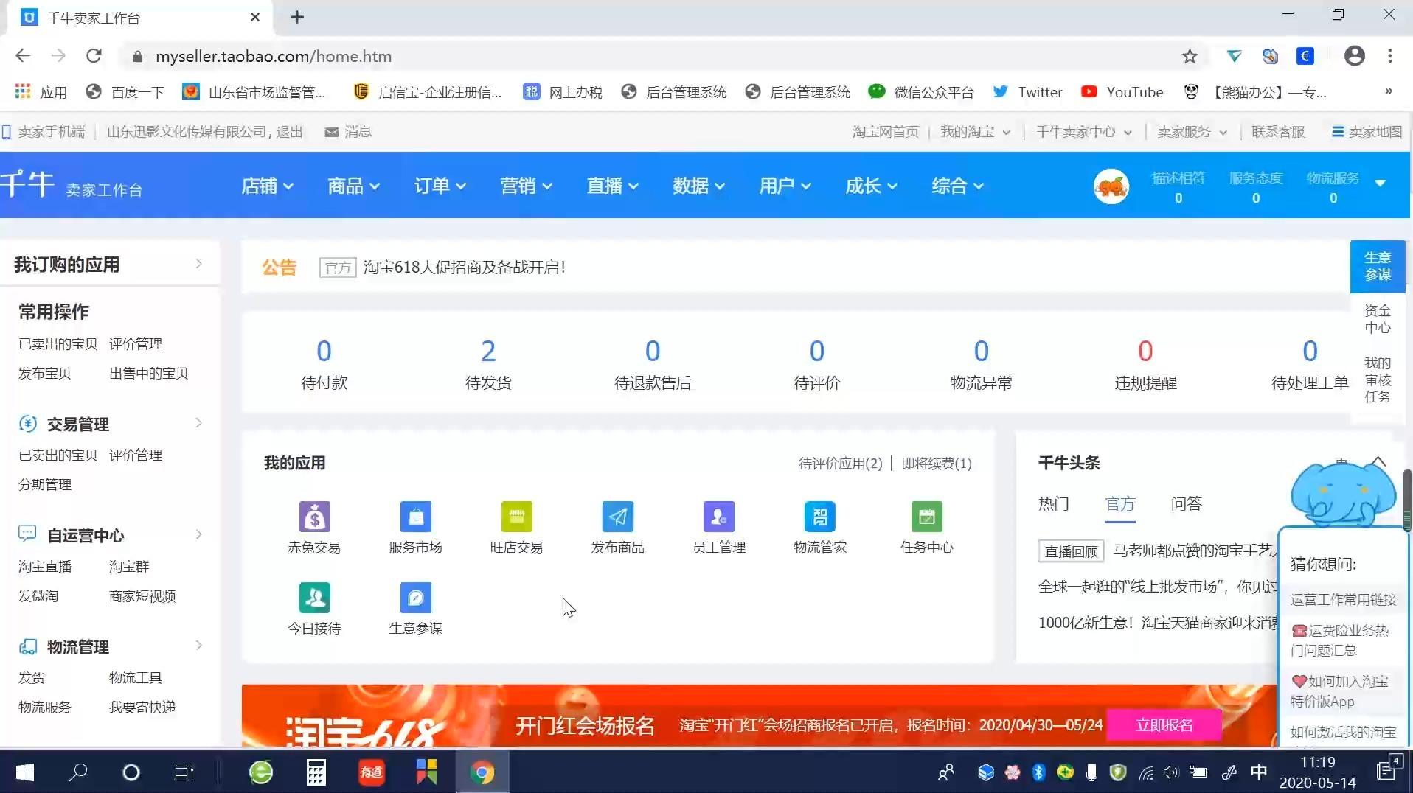The image size is (1413, 793).
Task: Expand 我订购的应用 panel arrow
Action: (x=198, y=264)
